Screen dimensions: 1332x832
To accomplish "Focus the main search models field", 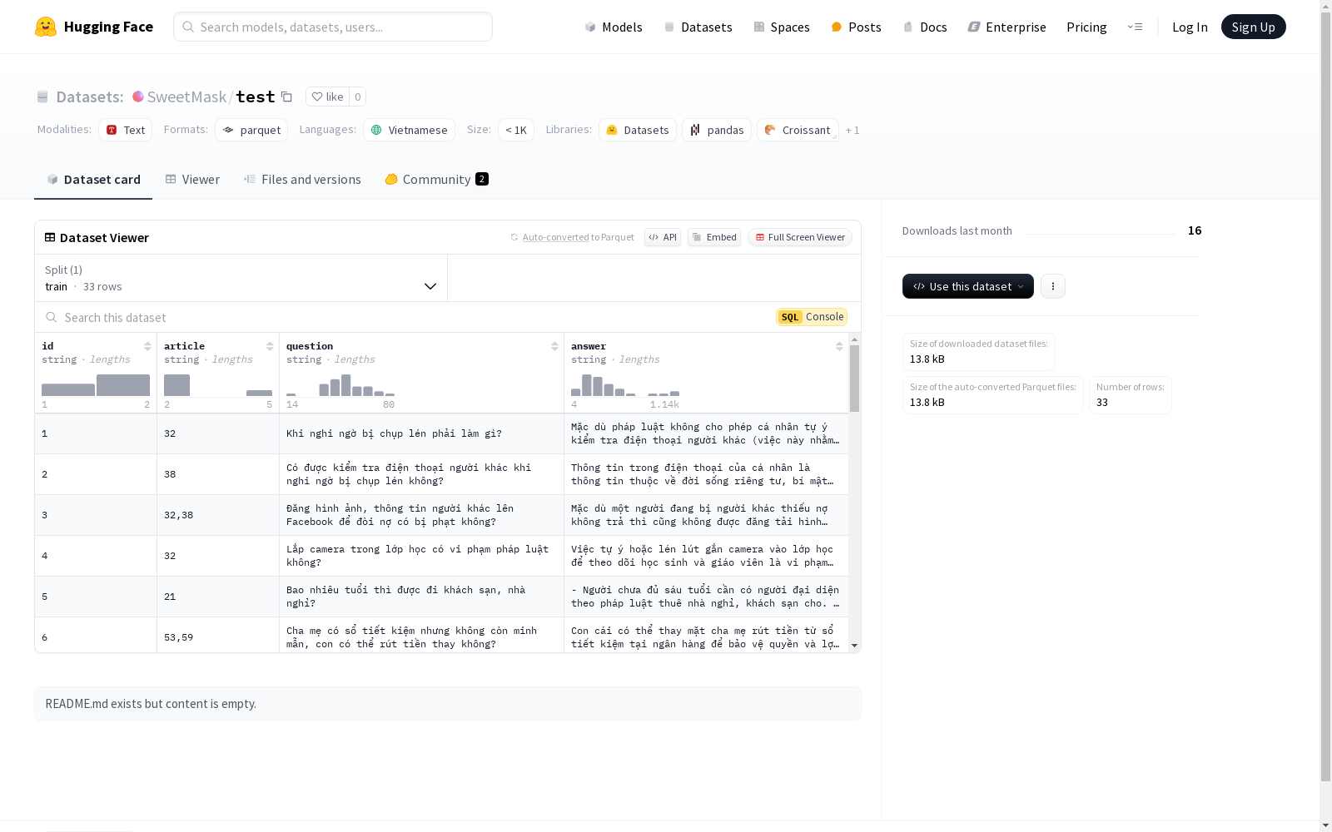I will (x=333, y=27).
